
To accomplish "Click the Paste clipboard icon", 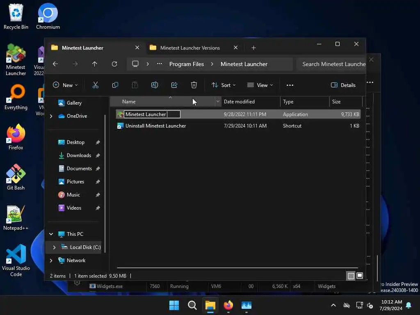I will [x=135, y=85].
